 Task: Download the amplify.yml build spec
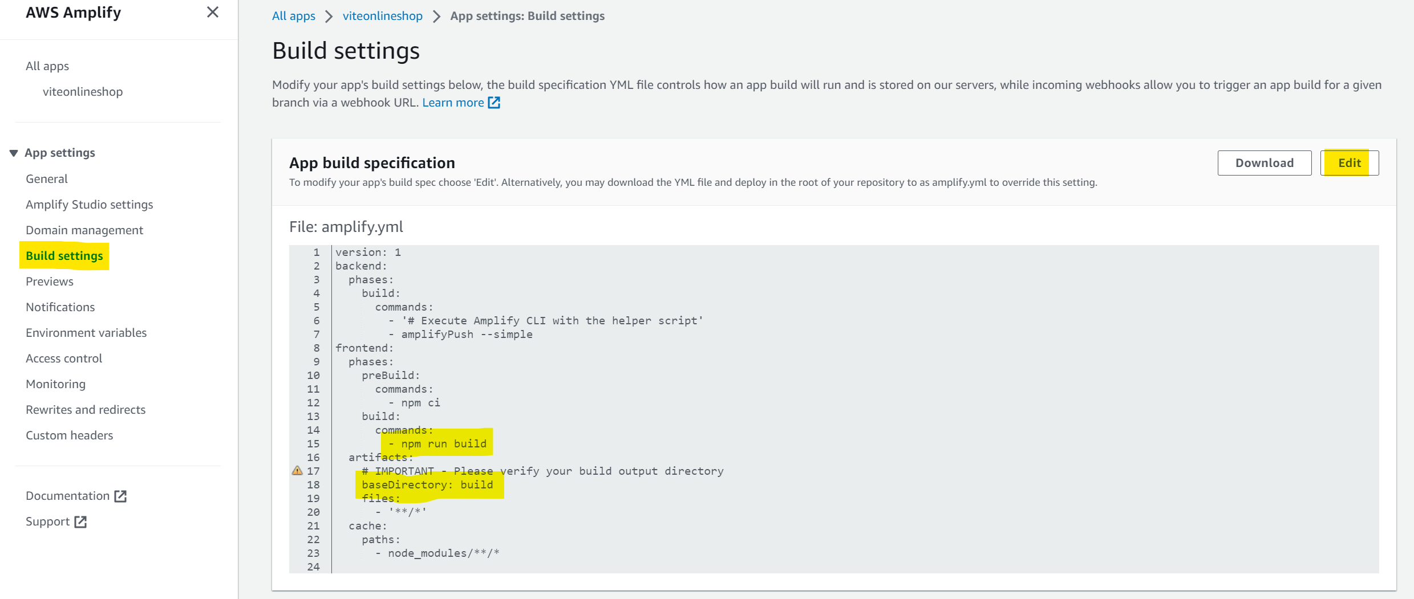click(1264, 163)
